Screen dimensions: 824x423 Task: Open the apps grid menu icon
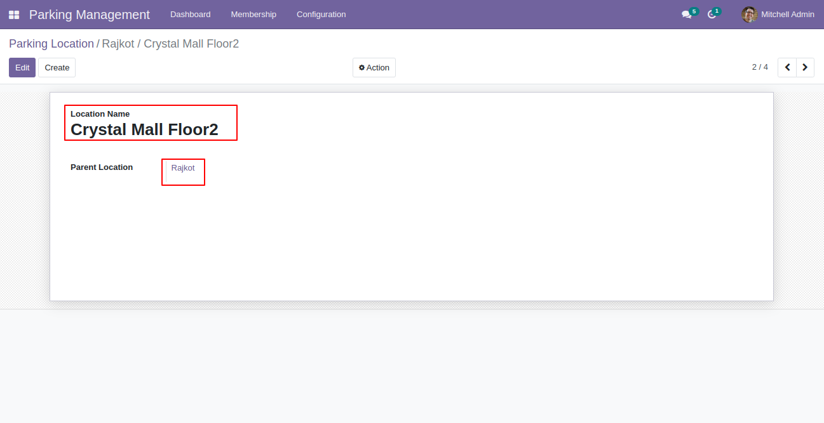click(14, 15)
